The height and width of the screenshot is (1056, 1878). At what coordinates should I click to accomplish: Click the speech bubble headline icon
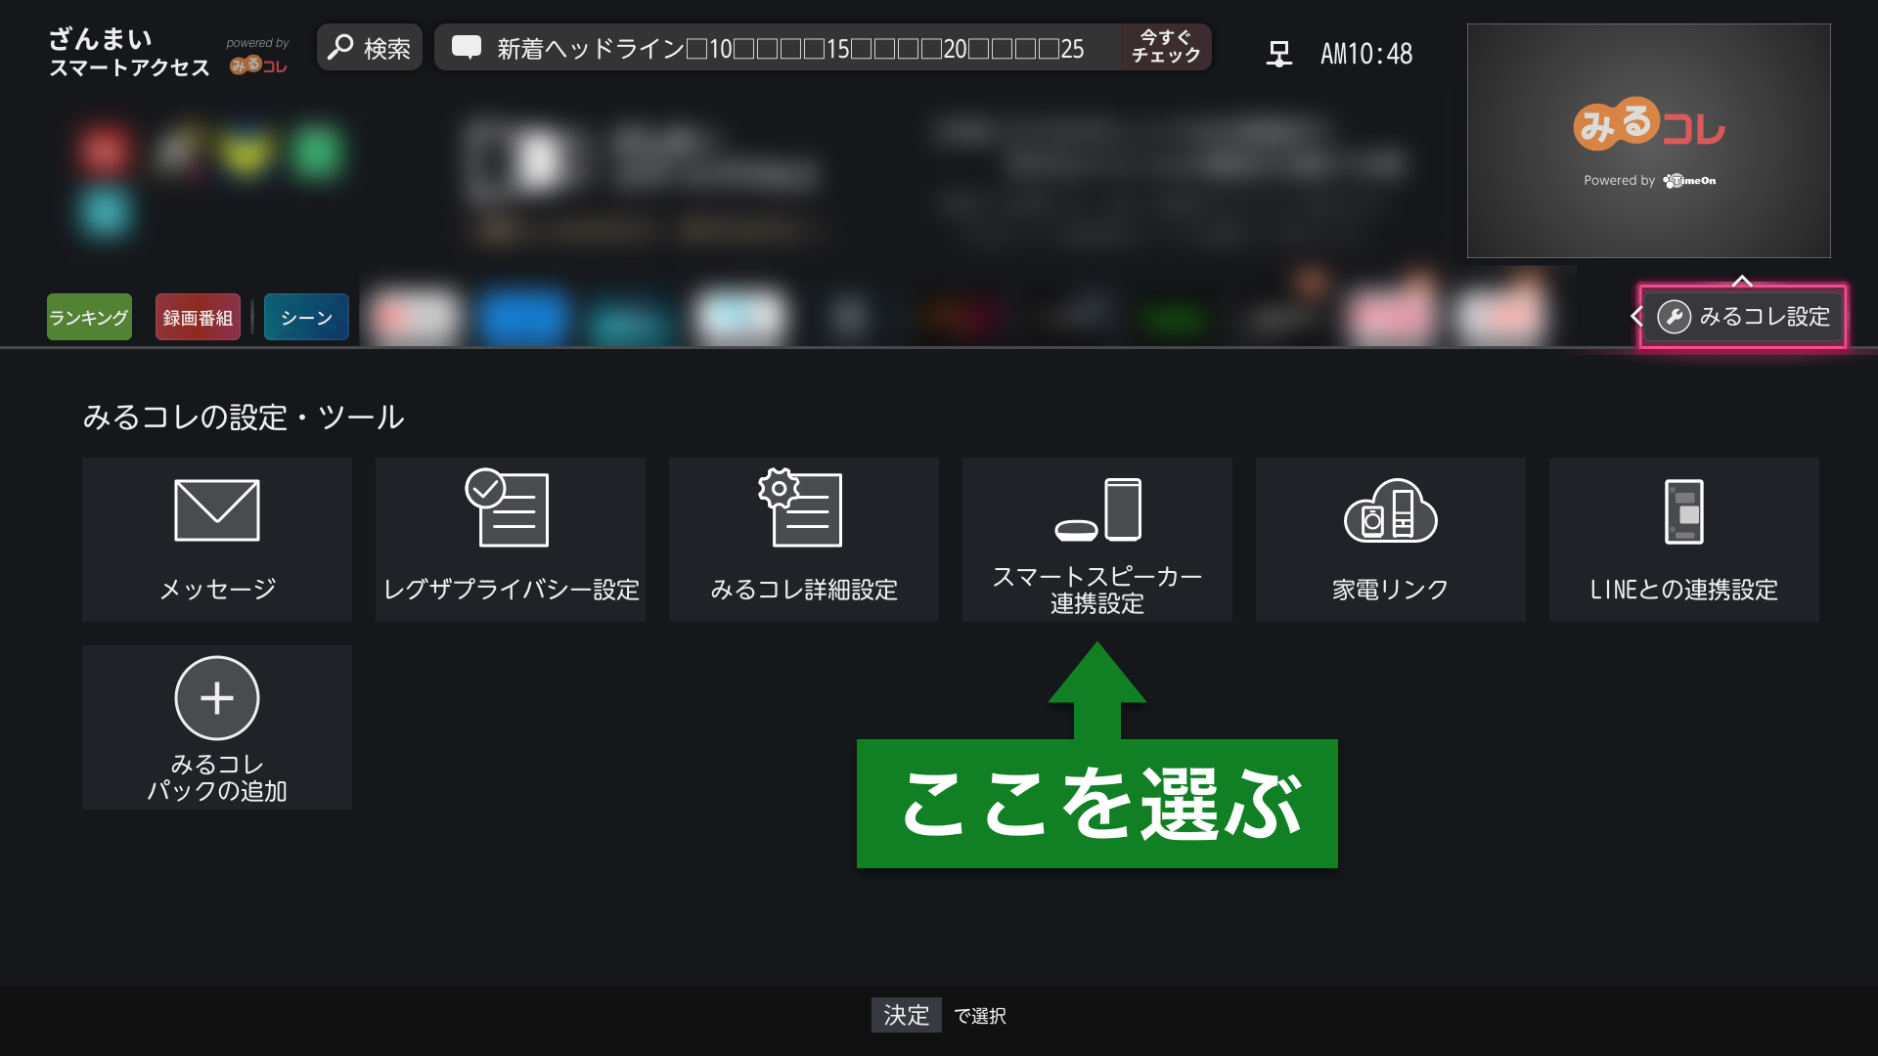[467, 47]
